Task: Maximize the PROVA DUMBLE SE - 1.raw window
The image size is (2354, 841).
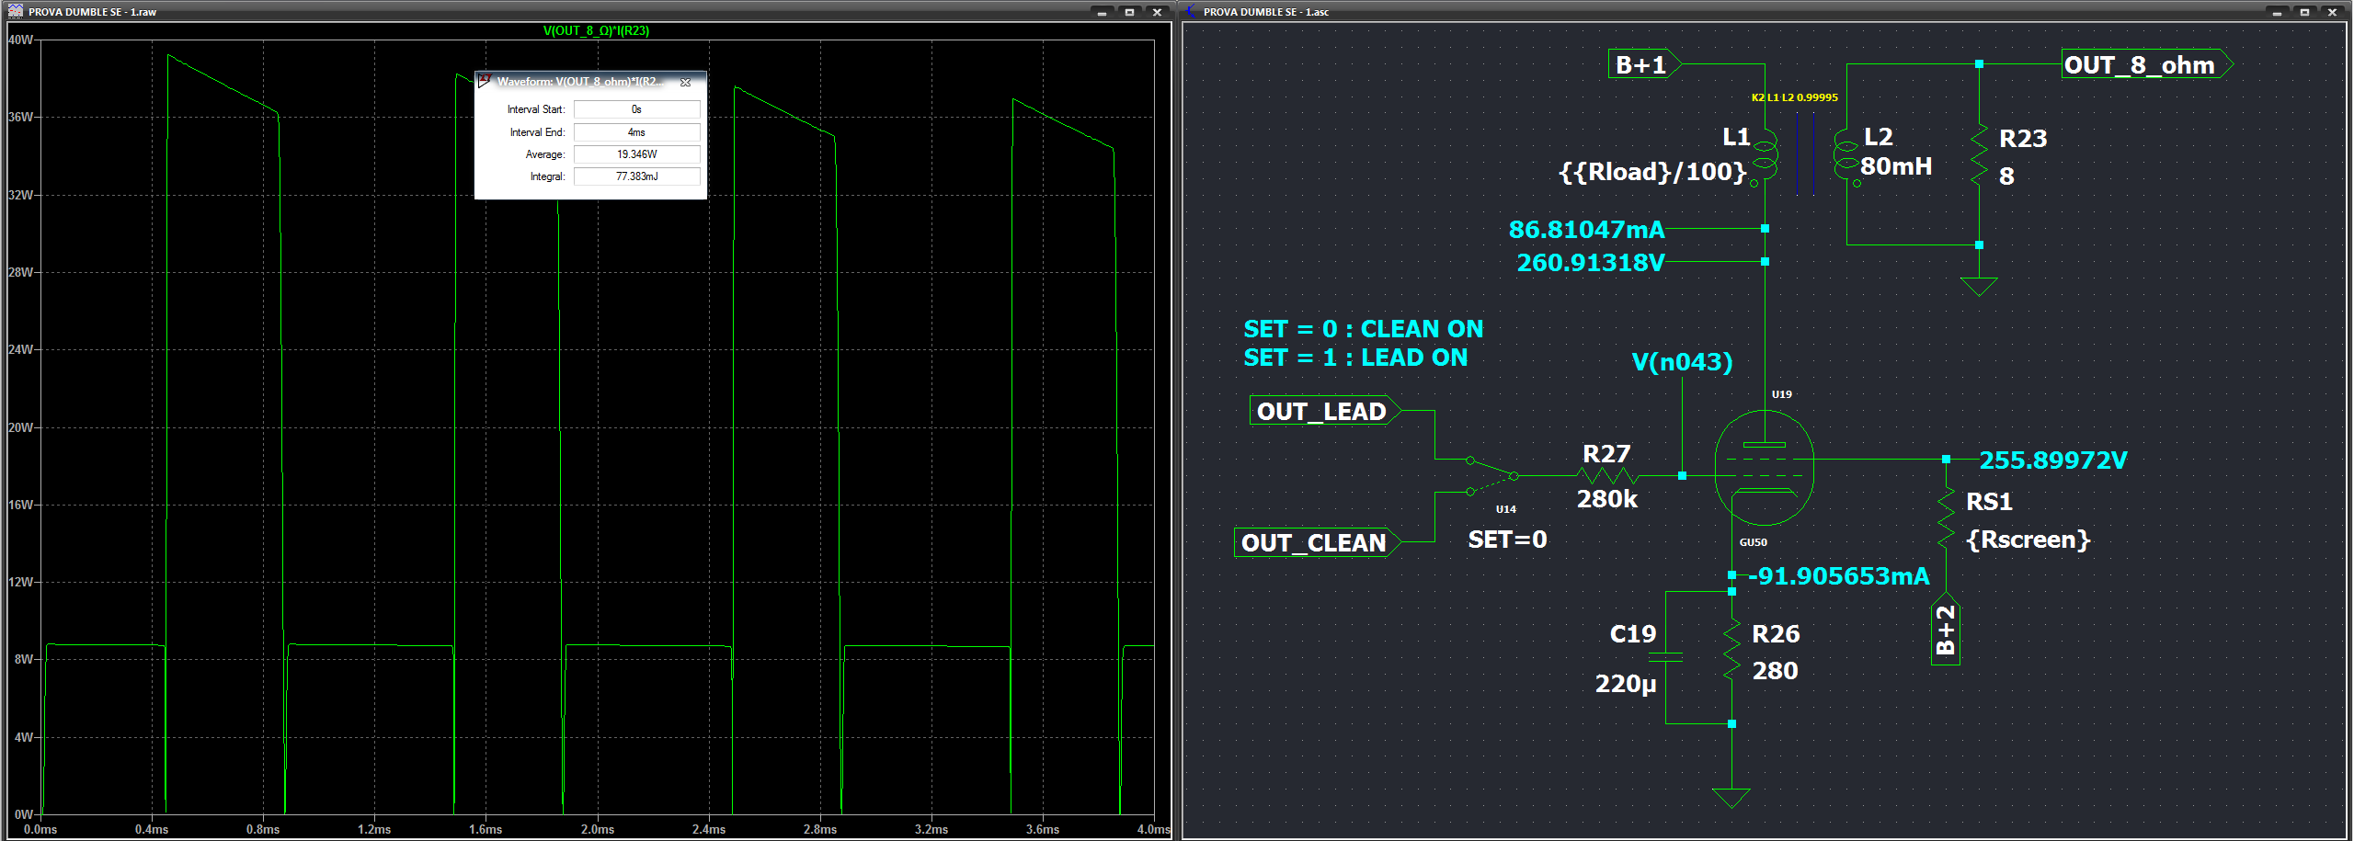Action: click(x=1129, y=12)
